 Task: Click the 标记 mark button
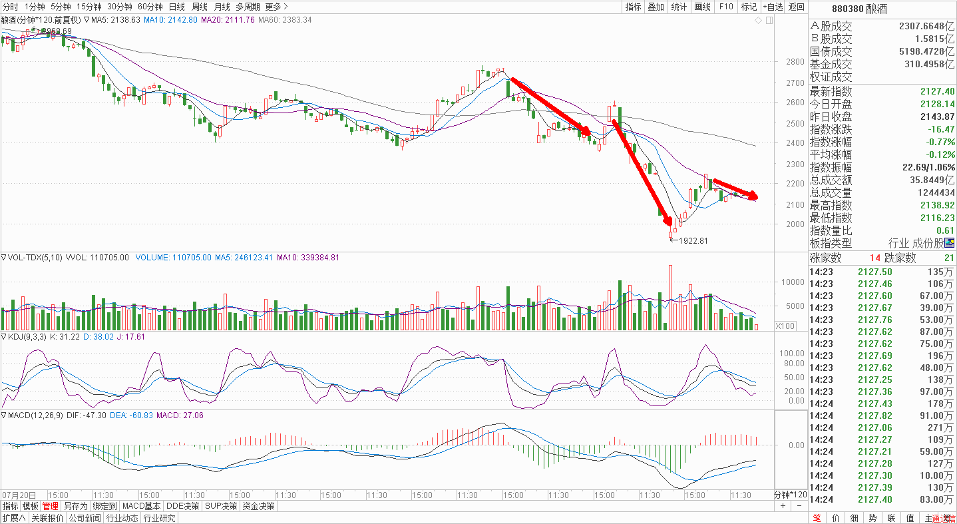[x=749, y=7]
